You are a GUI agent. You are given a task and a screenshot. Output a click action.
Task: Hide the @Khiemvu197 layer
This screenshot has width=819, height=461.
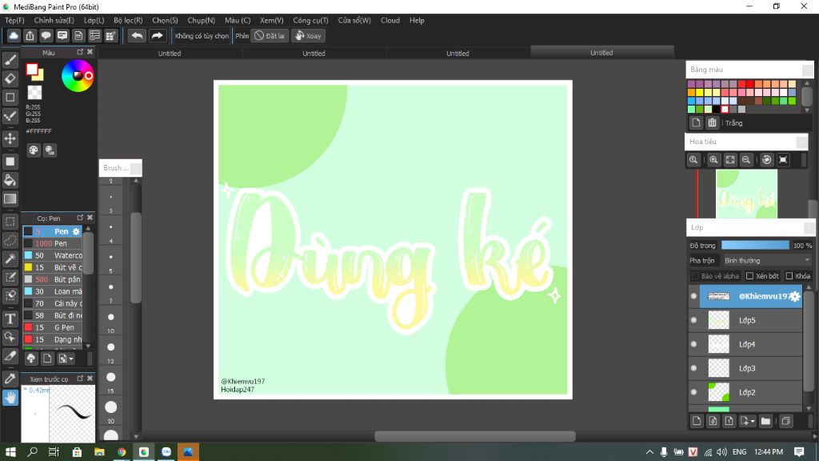(x=693, y=296)
